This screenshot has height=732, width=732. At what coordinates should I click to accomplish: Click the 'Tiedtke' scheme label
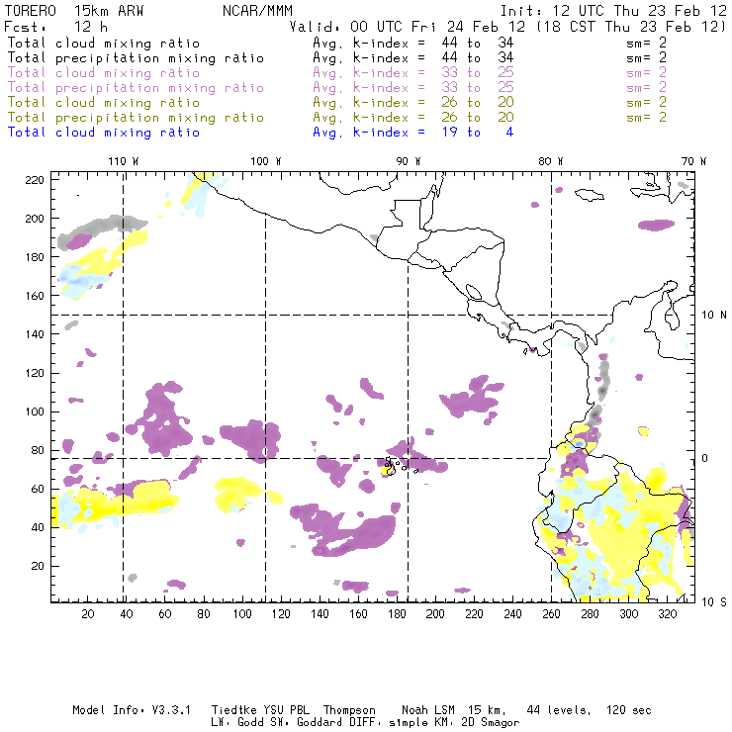coord(233,710)
